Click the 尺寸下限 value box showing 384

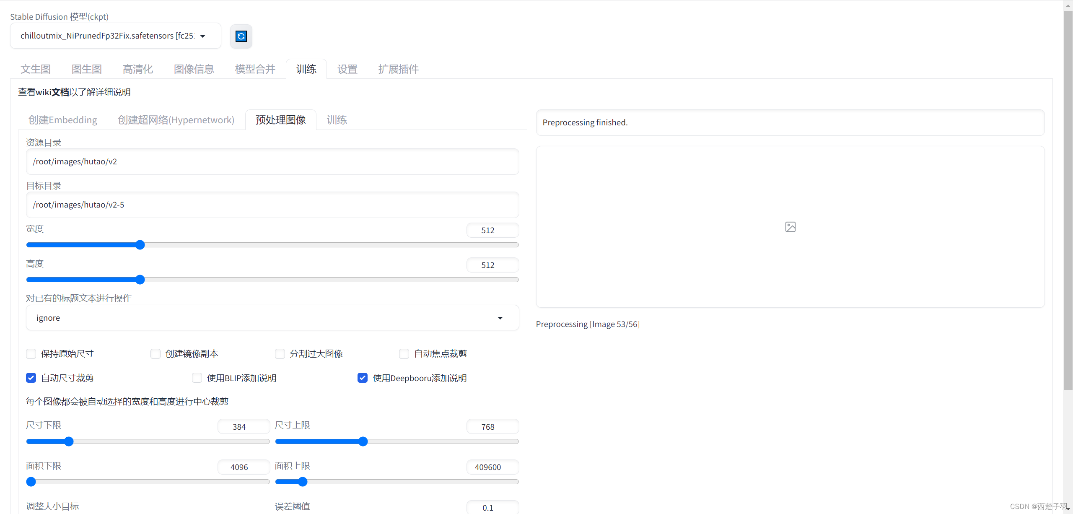(x=244, y=427)
